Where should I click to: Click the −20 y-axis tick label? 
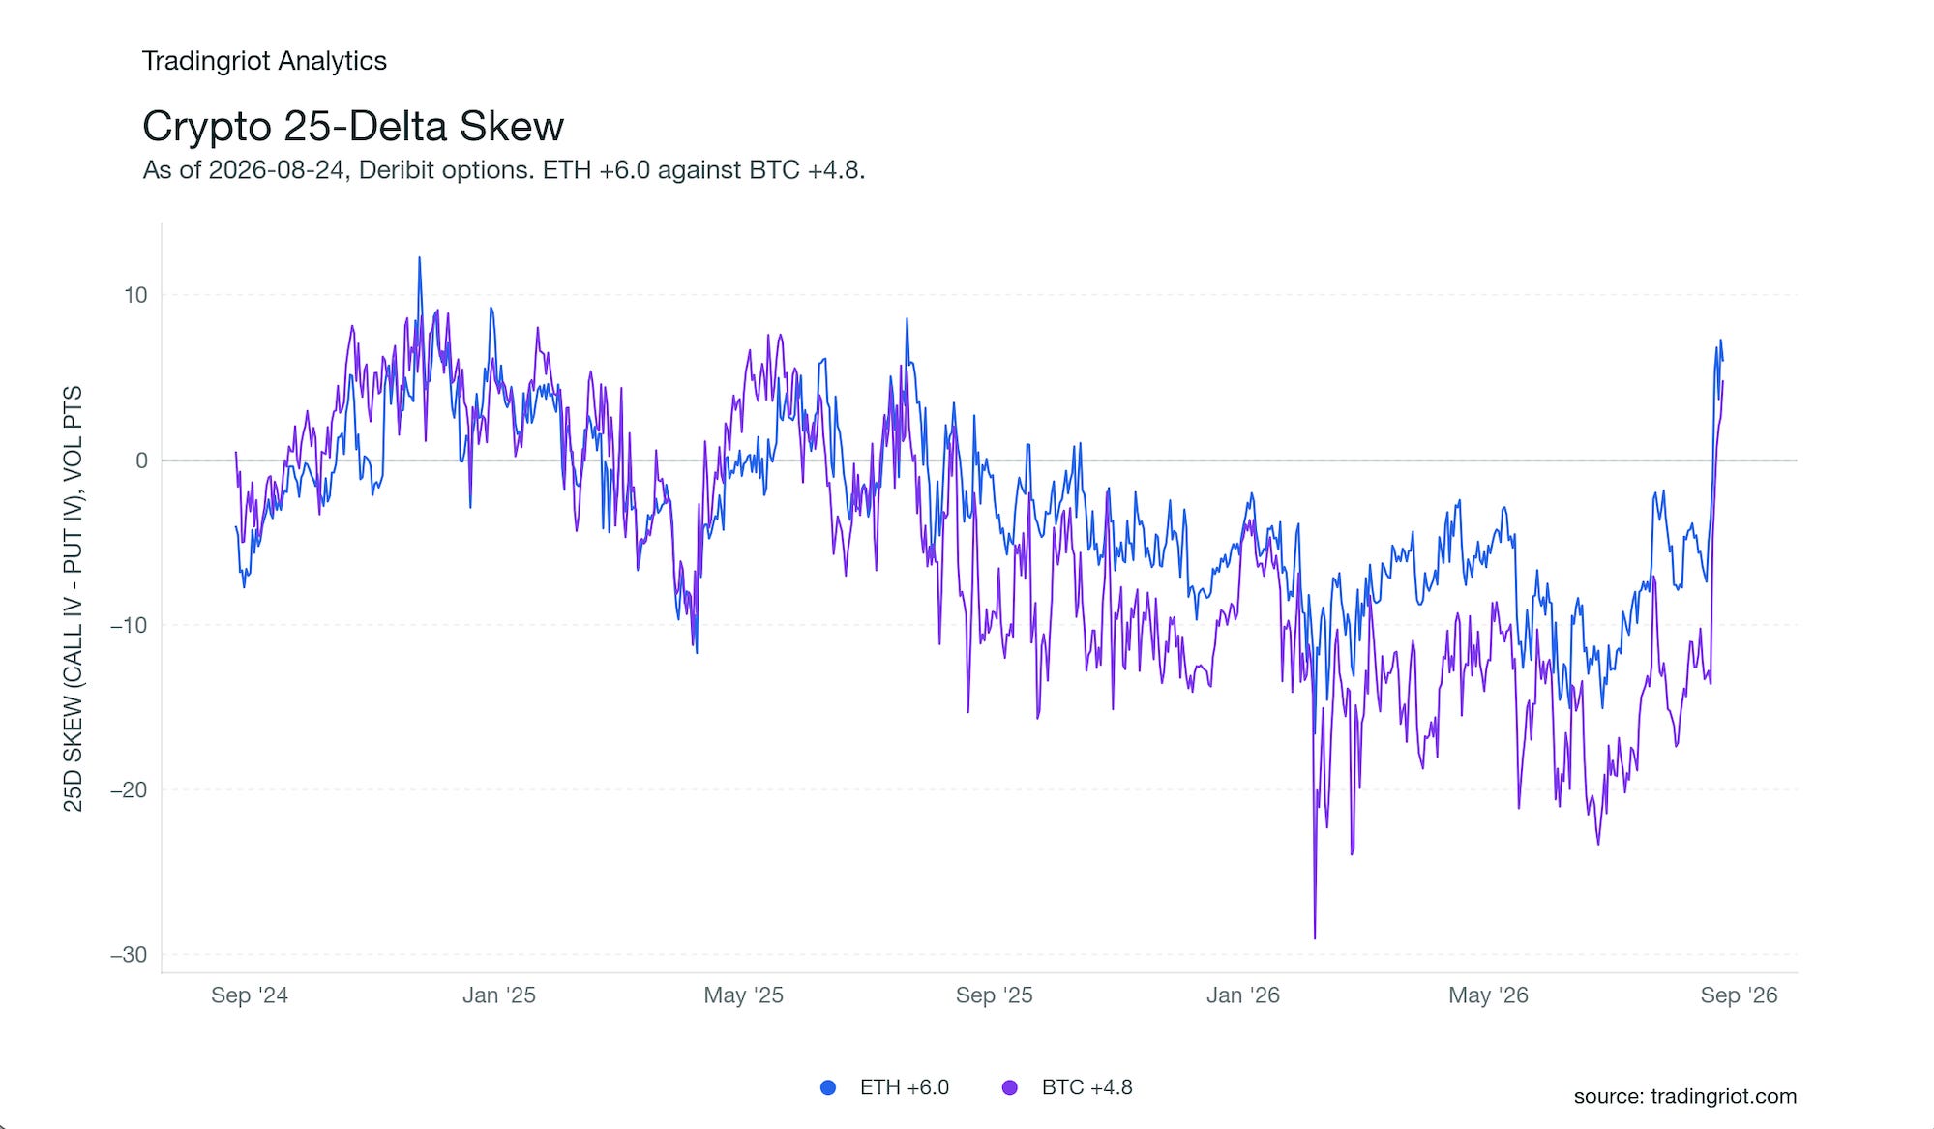(129, 790)
